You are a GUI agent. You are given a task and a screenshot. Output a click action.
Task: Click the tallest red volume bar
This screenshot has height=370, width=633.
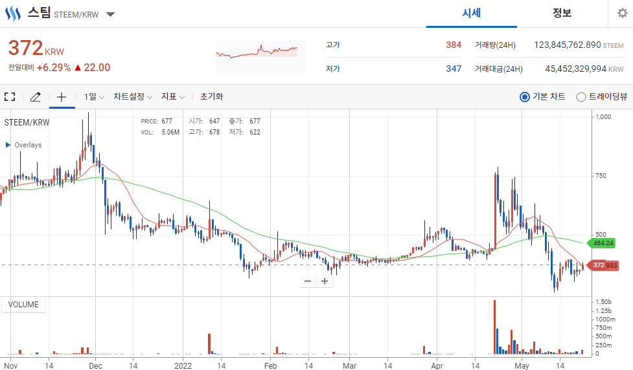[x=494, y=327]
